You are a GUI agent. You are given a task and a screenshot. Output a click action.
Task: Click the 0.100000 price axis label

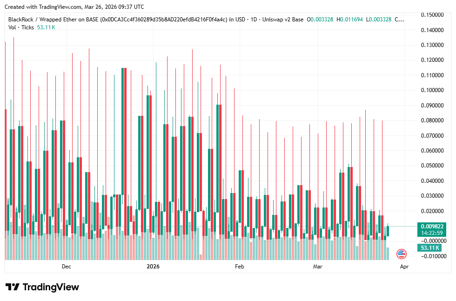(x=432, y=90)
